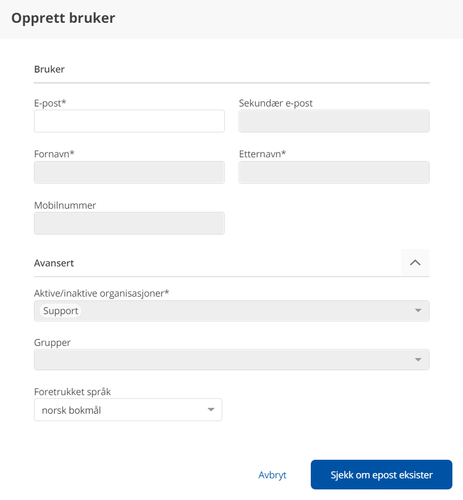Click into the Fornavn field

pyautogui.click(x=129, y=173)
